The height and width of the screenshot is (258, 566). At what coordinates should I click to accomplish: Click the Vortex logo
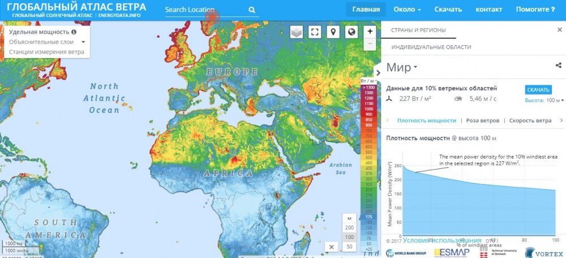pyautogui.click(x=543, y=252)
